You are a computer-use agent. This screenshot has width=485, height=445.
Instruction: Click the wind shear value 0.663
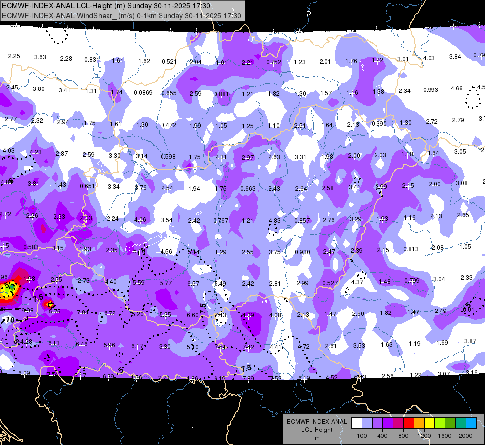click(x=248, y=189)
